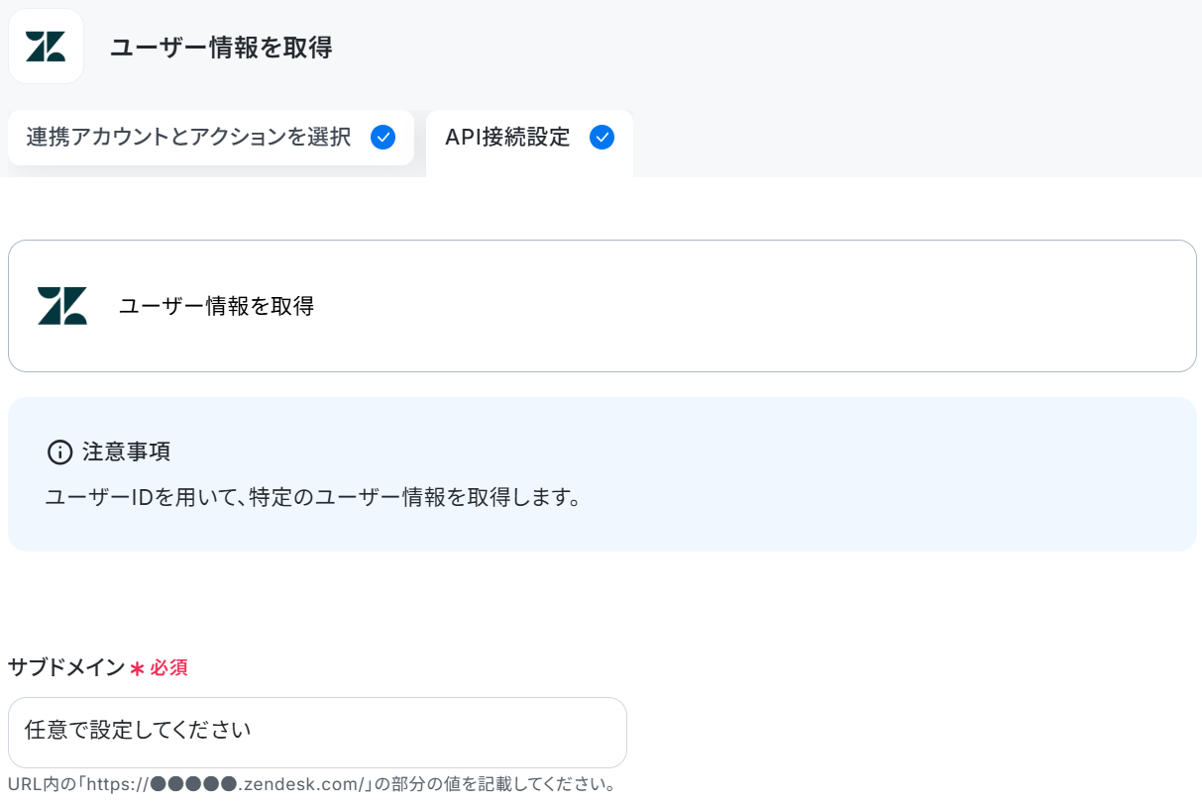Viewport: 1202px width, 803px height.
Task: Click the blue checkmark on API接続設定 tab
Action: (601, 137)
